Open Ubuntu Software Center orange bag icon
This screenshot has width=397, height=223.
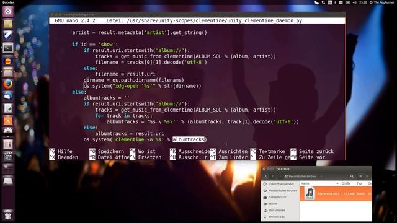(x=8, y=120)
